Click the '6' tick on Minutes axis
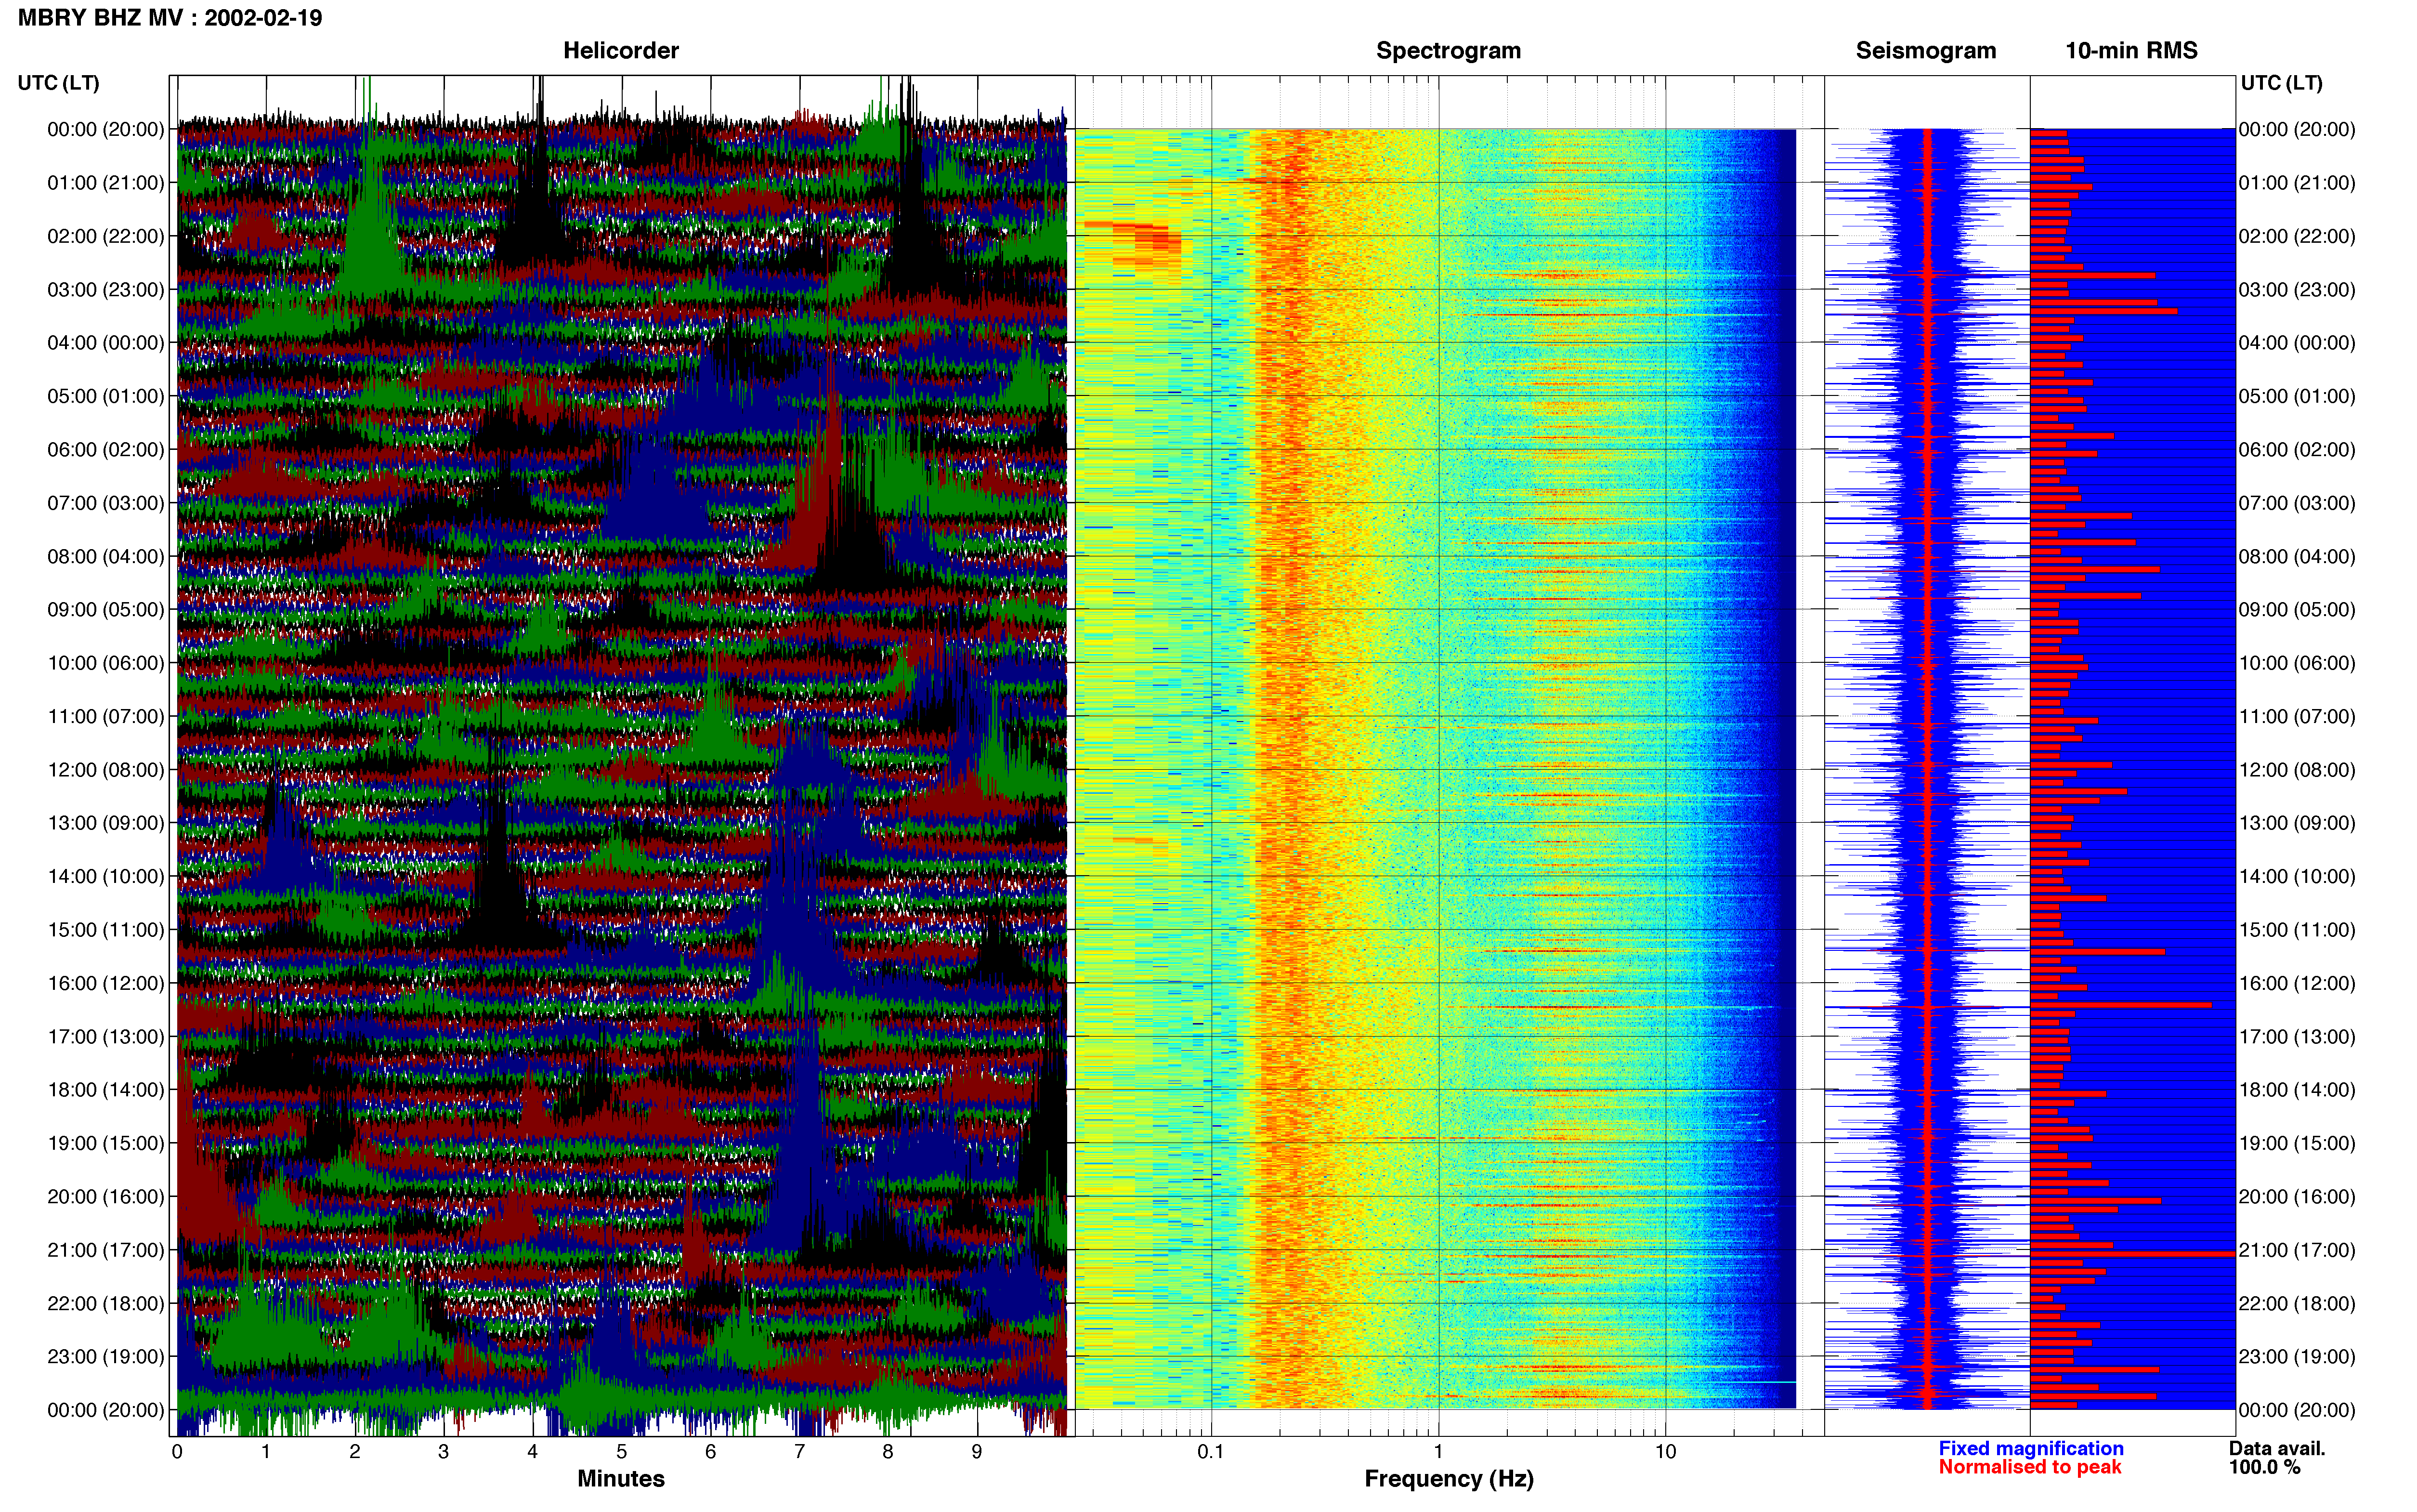Image resolution: width=2417 pixels, height=1512 pixels. [711, 1452]
